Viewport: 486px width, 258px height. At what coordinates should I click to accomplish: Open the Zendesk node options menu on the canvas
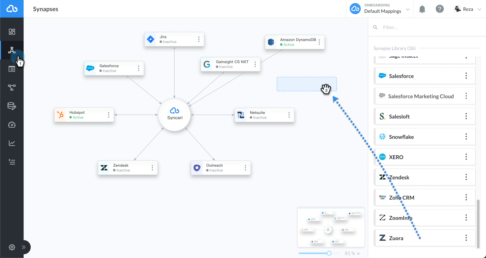click(152, 168)
